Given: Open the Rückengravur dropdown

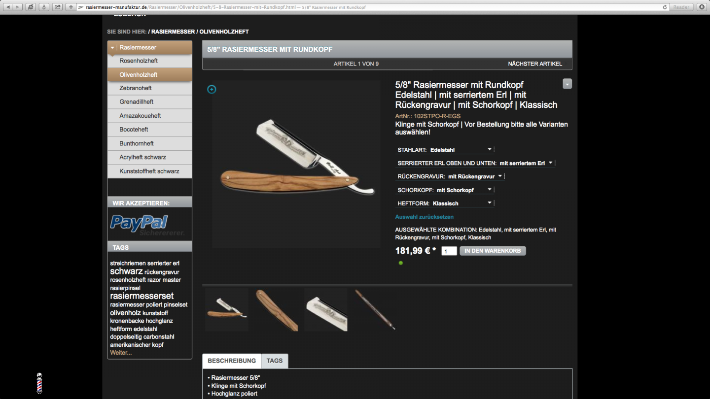Looking at the screenshot, I should coord(450,176).
